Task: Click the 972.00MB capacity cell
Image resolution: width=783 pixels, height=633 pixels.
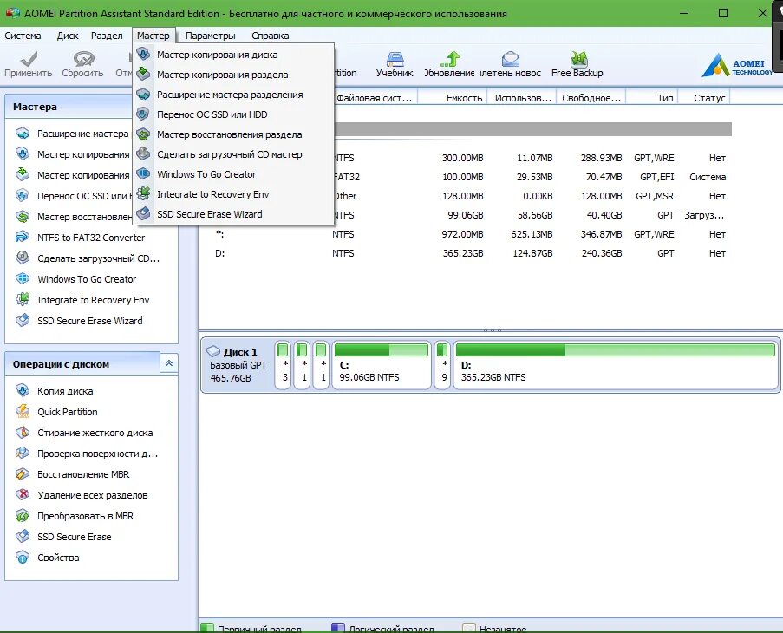Action: pos(462,233)
